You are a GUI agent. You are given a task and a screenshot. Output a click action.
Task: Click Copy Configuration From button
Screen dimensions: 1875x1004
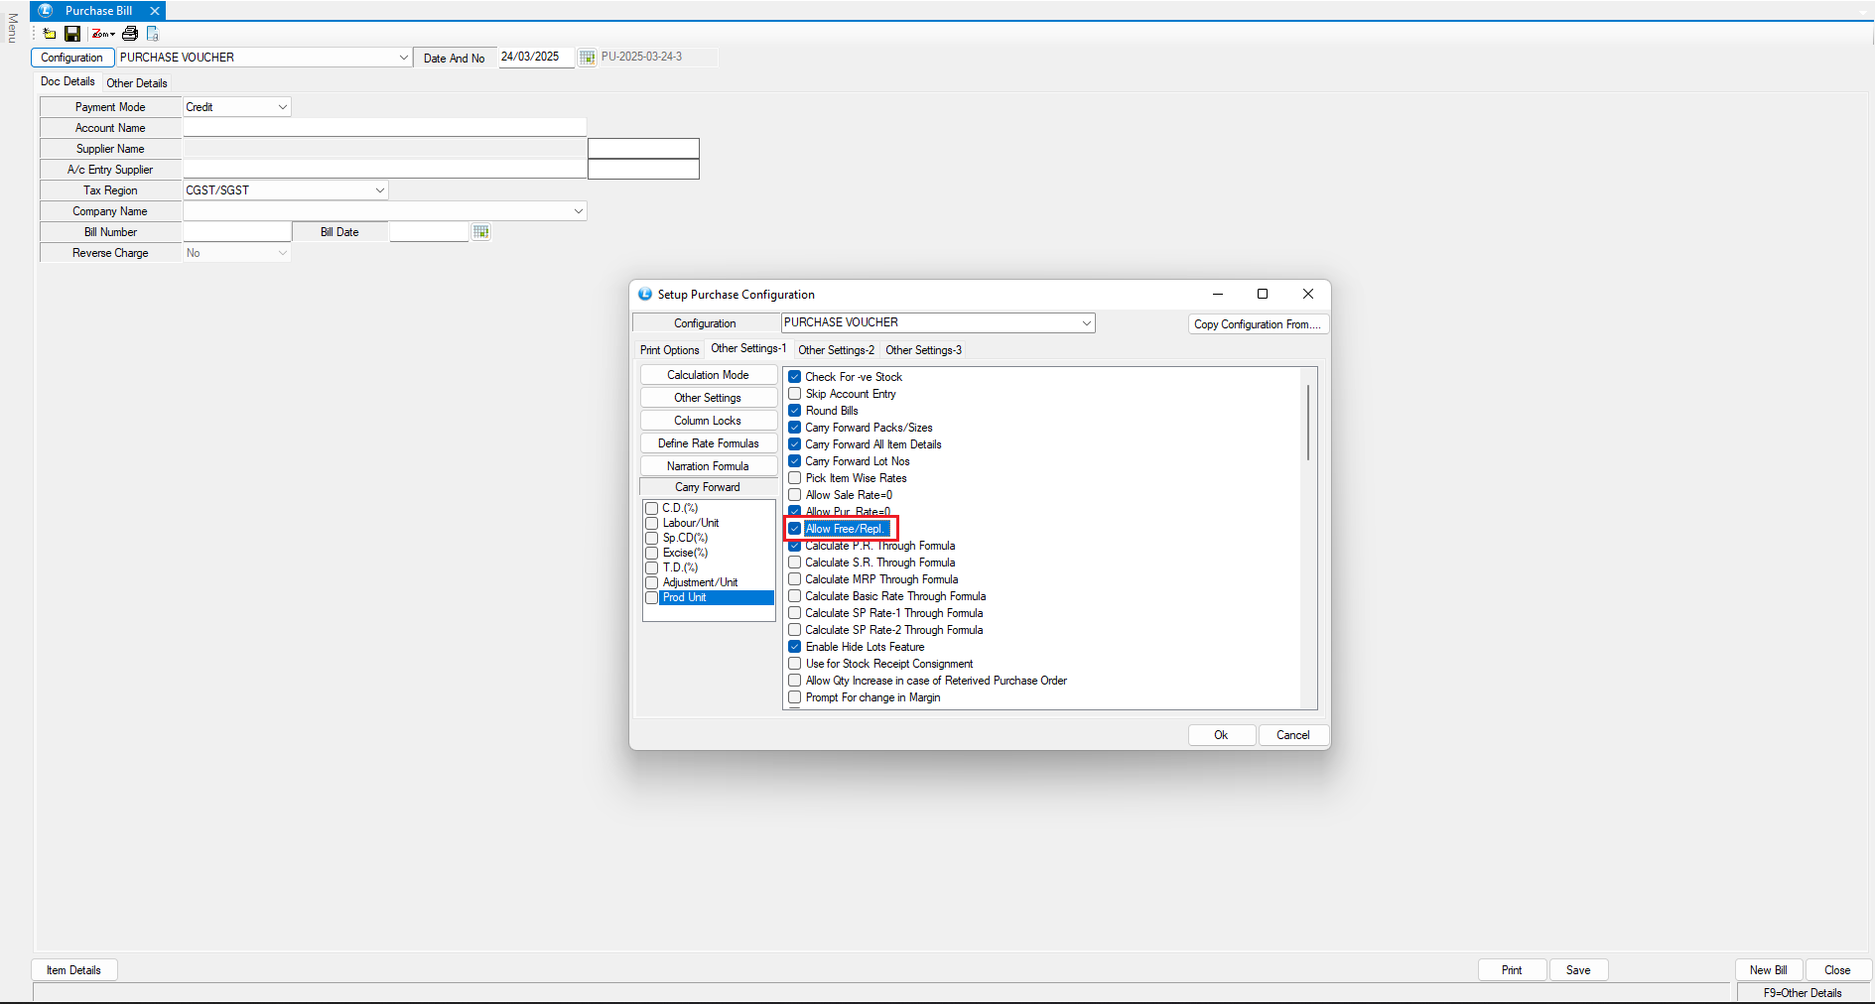point(1257,324)
